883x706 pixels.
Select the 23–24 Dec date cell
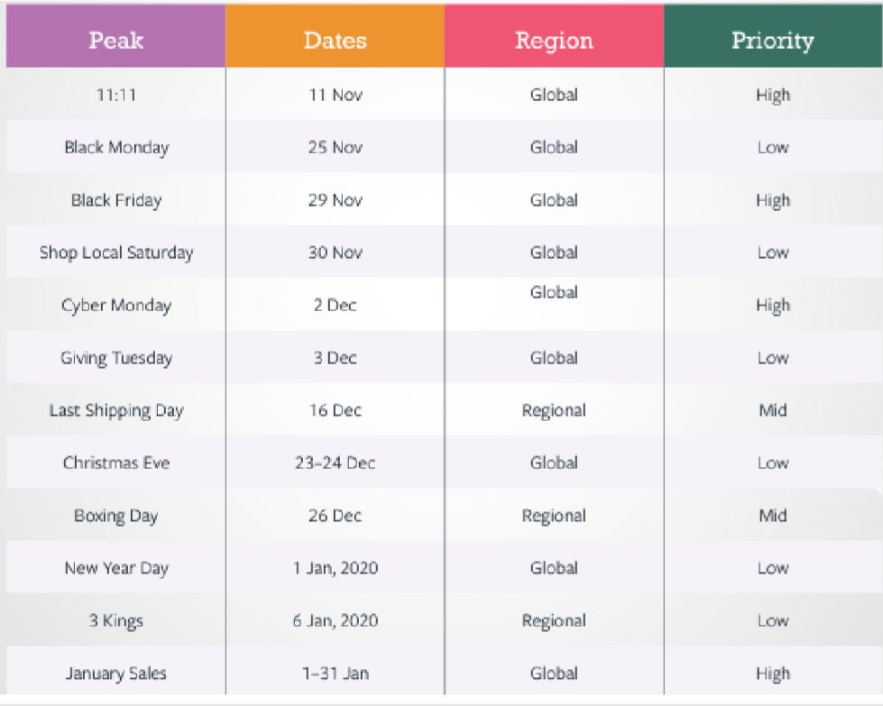[335, 463]
